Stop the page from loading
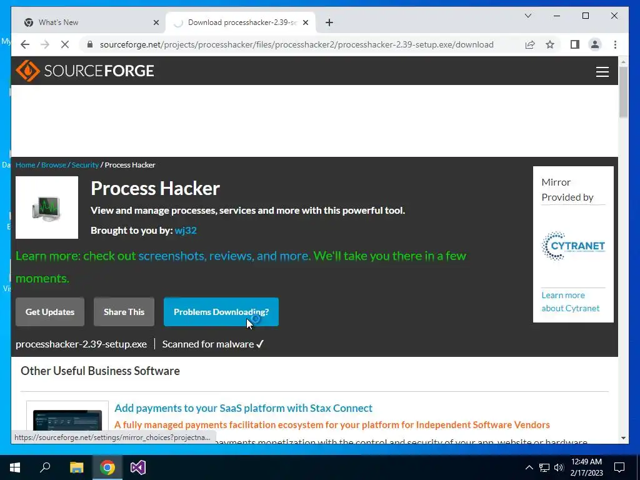Image resolution: width=640 pixels, height=480 pixels. coord(65,44)
